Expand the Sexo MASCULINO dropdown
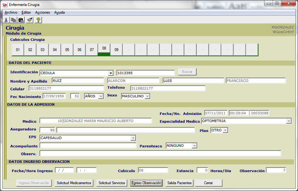Screen dimensions: 298x191 point(147,97)
